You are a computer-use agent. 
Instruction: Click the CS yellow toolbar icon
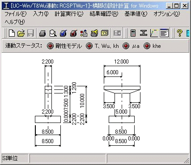coord(105,33)
